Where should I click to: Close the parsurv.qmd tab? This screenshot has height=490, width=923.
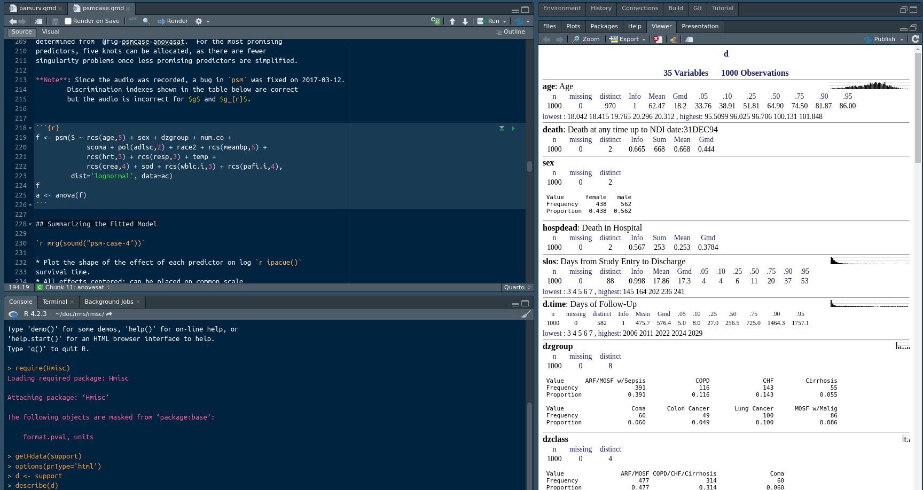(x=60, y=9)
